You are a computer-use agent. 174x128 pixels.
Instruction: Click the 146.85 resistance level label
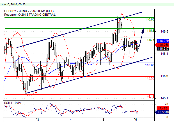150,20
